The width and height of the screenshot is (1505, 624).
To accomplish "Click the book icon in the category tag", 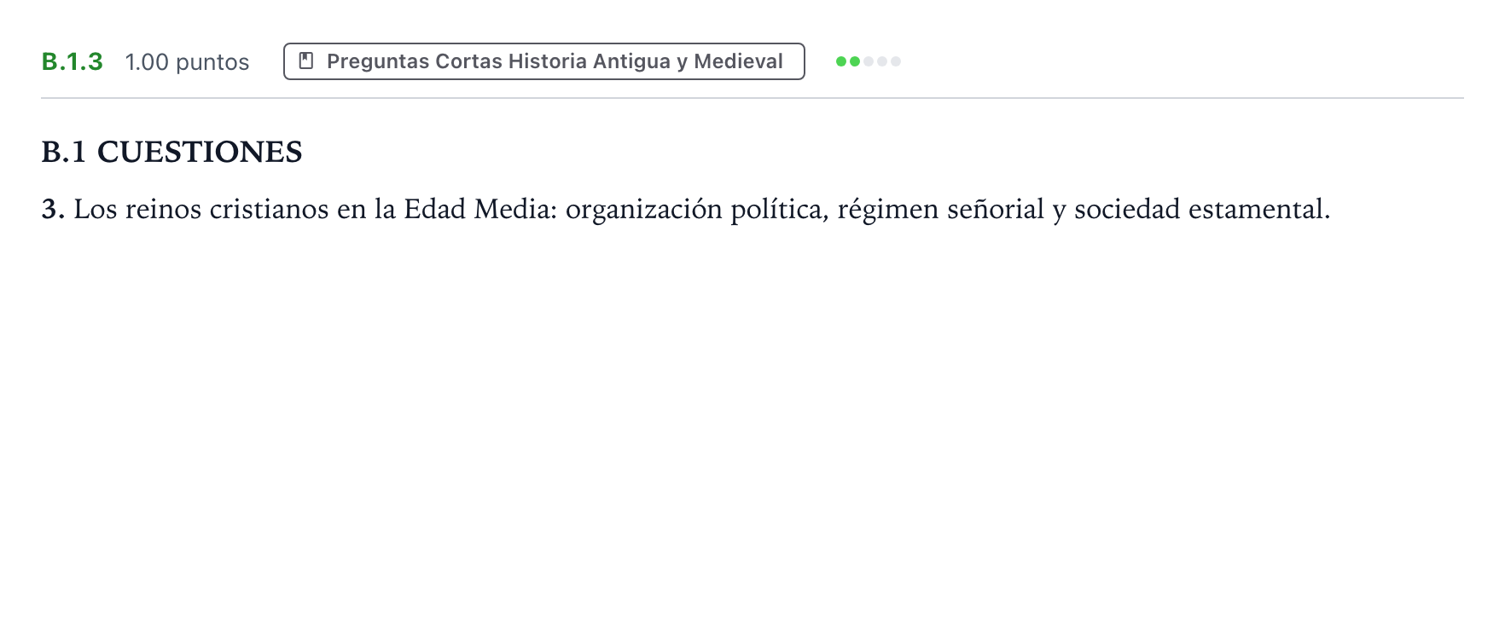I will coord(306,61).
